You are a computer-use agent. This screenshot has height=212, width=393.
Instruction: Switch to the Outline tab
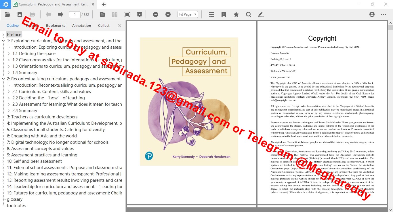13,26
